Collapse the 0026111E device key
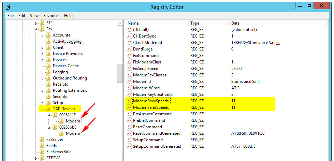The height and width of the screenshot is (161, 334). [48, 115]
